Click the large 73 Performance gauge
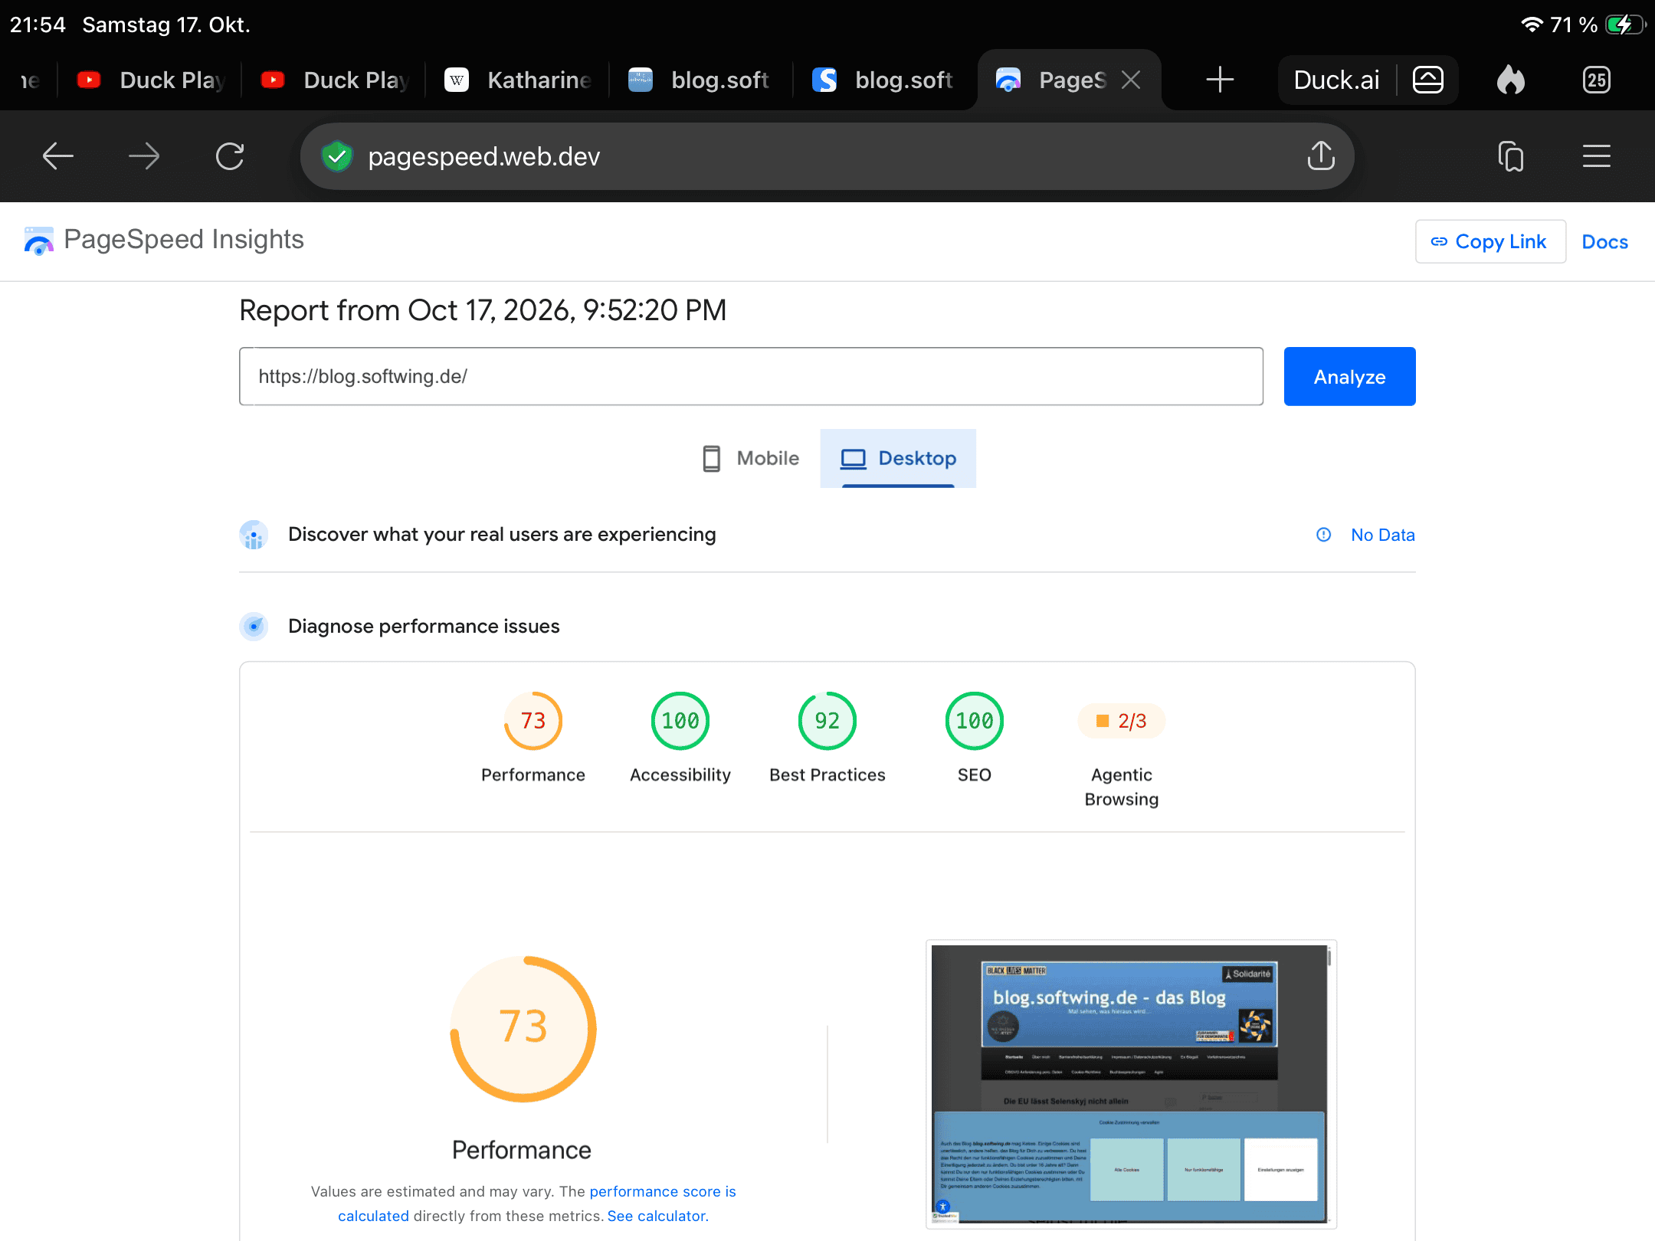Screen dimensions: 1655x1241 click(523, 1029)
